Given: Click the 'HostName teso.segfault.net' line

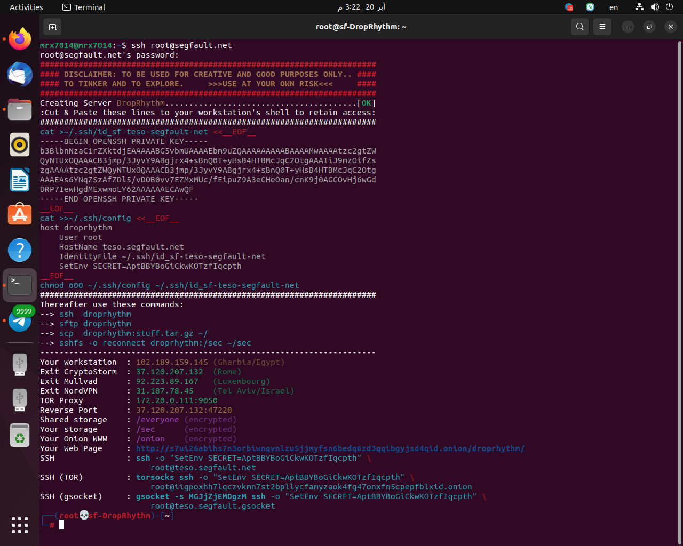Looking at the screenshot, I should click(122, 247).
